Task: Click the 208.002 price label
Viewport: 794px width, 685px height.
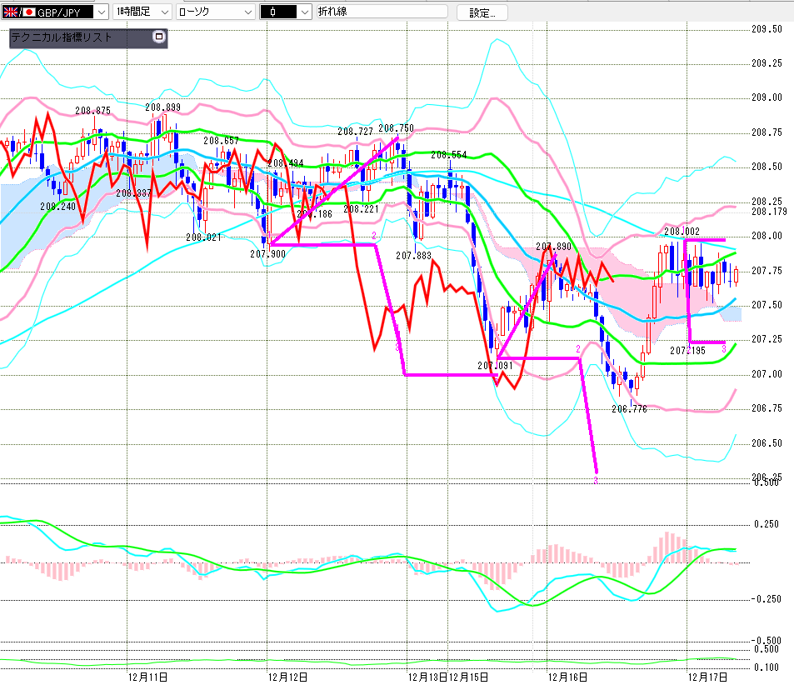Action: 682,231
